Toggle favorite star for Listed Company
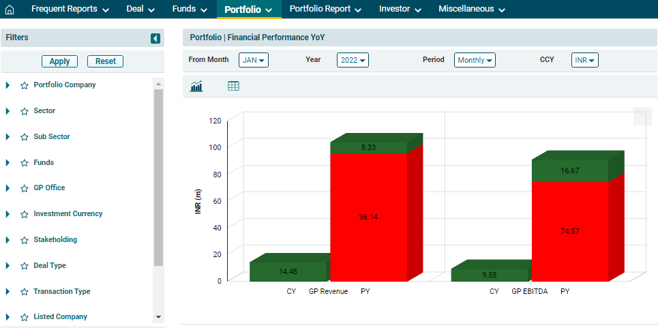Screen dimensions: 658x328 coord(25,317)
